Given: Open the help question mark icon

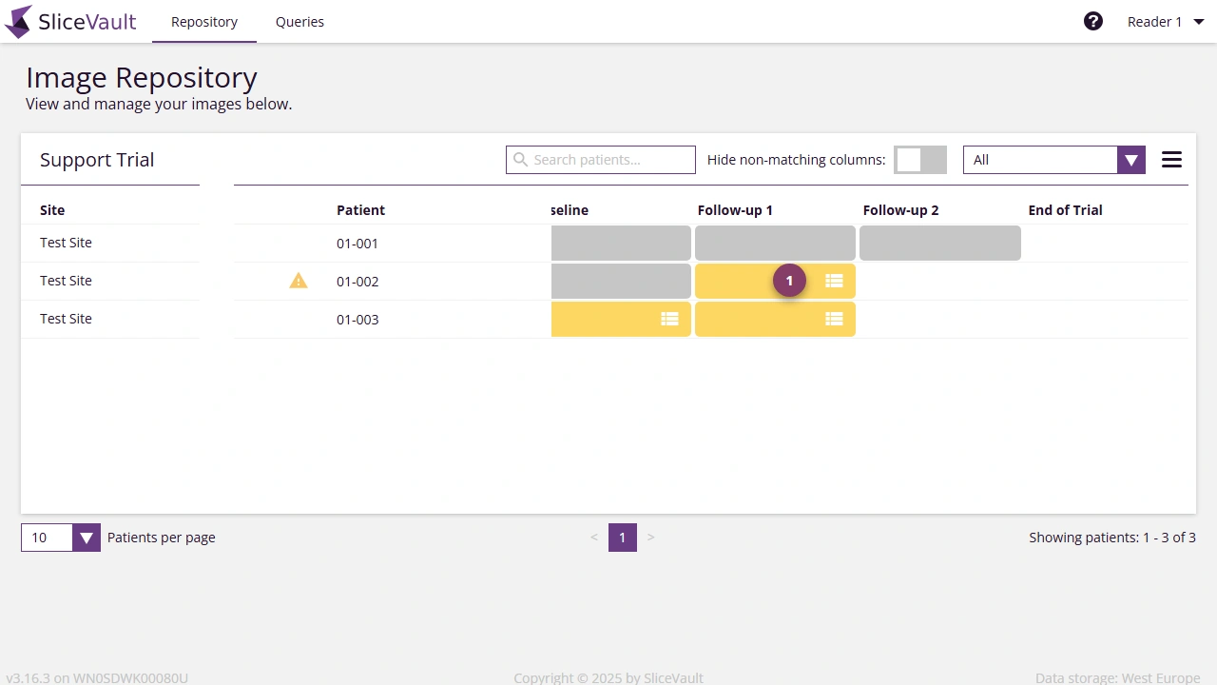Looking at the screenshot, I should (x=1093, y=20).
